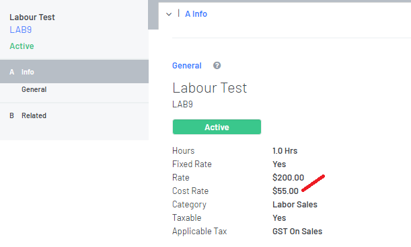411x247 pixels.
Task: Click the green Active status button
Action: 217,127
